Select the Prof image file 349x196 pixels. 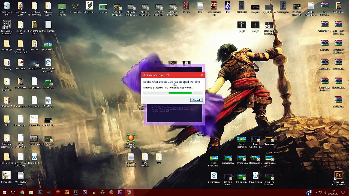tap(228, 7)
